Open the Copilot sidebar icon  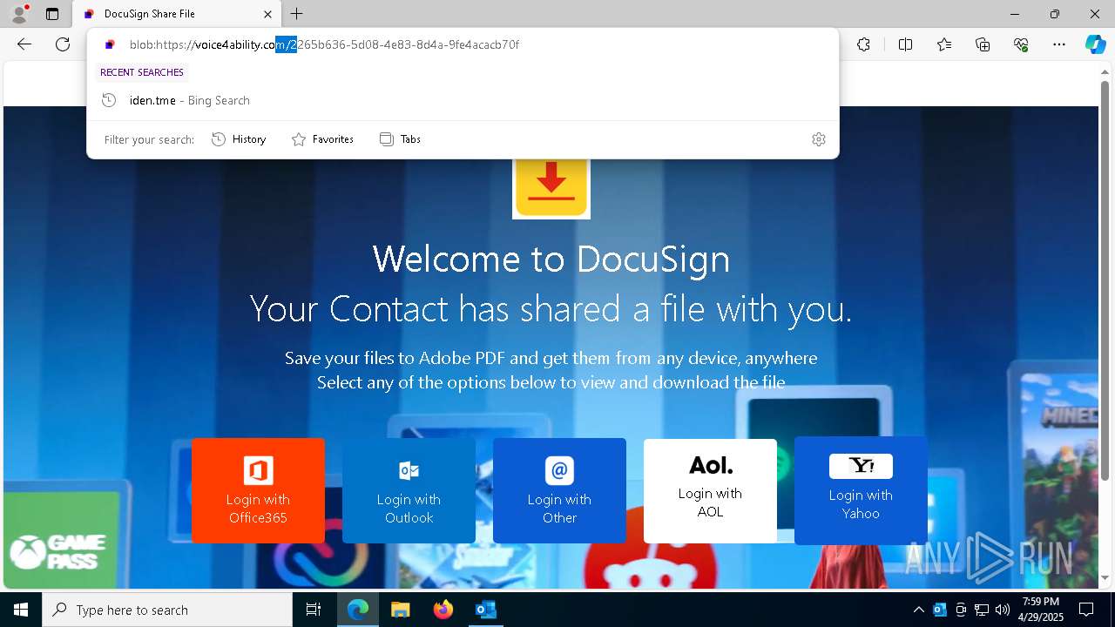click(x=1095, y=44)
